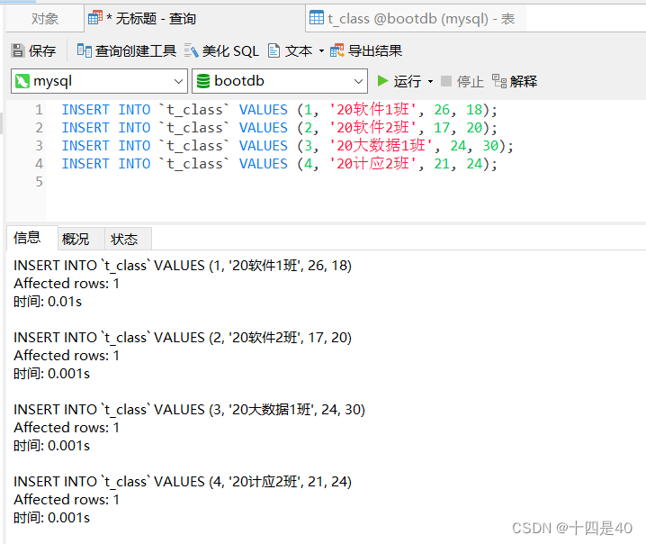Click the '20软件1班' string in editor
Screen dimensions: 646x544
(372, 110)
